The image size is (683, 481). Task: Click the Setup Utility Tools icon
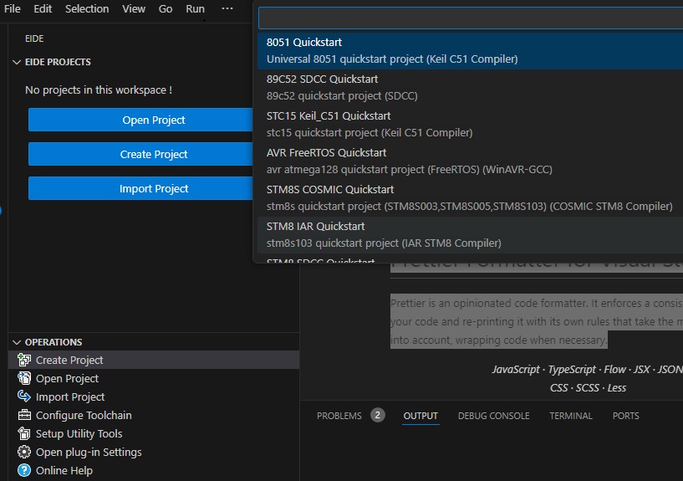pos(24,433)
